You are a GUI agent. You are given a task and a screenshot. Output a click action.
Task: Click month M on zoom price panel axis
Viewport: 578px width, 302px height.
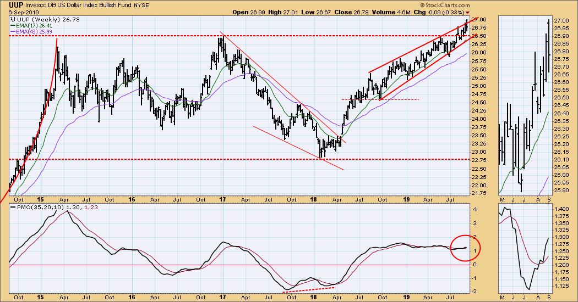click(502, 199)
